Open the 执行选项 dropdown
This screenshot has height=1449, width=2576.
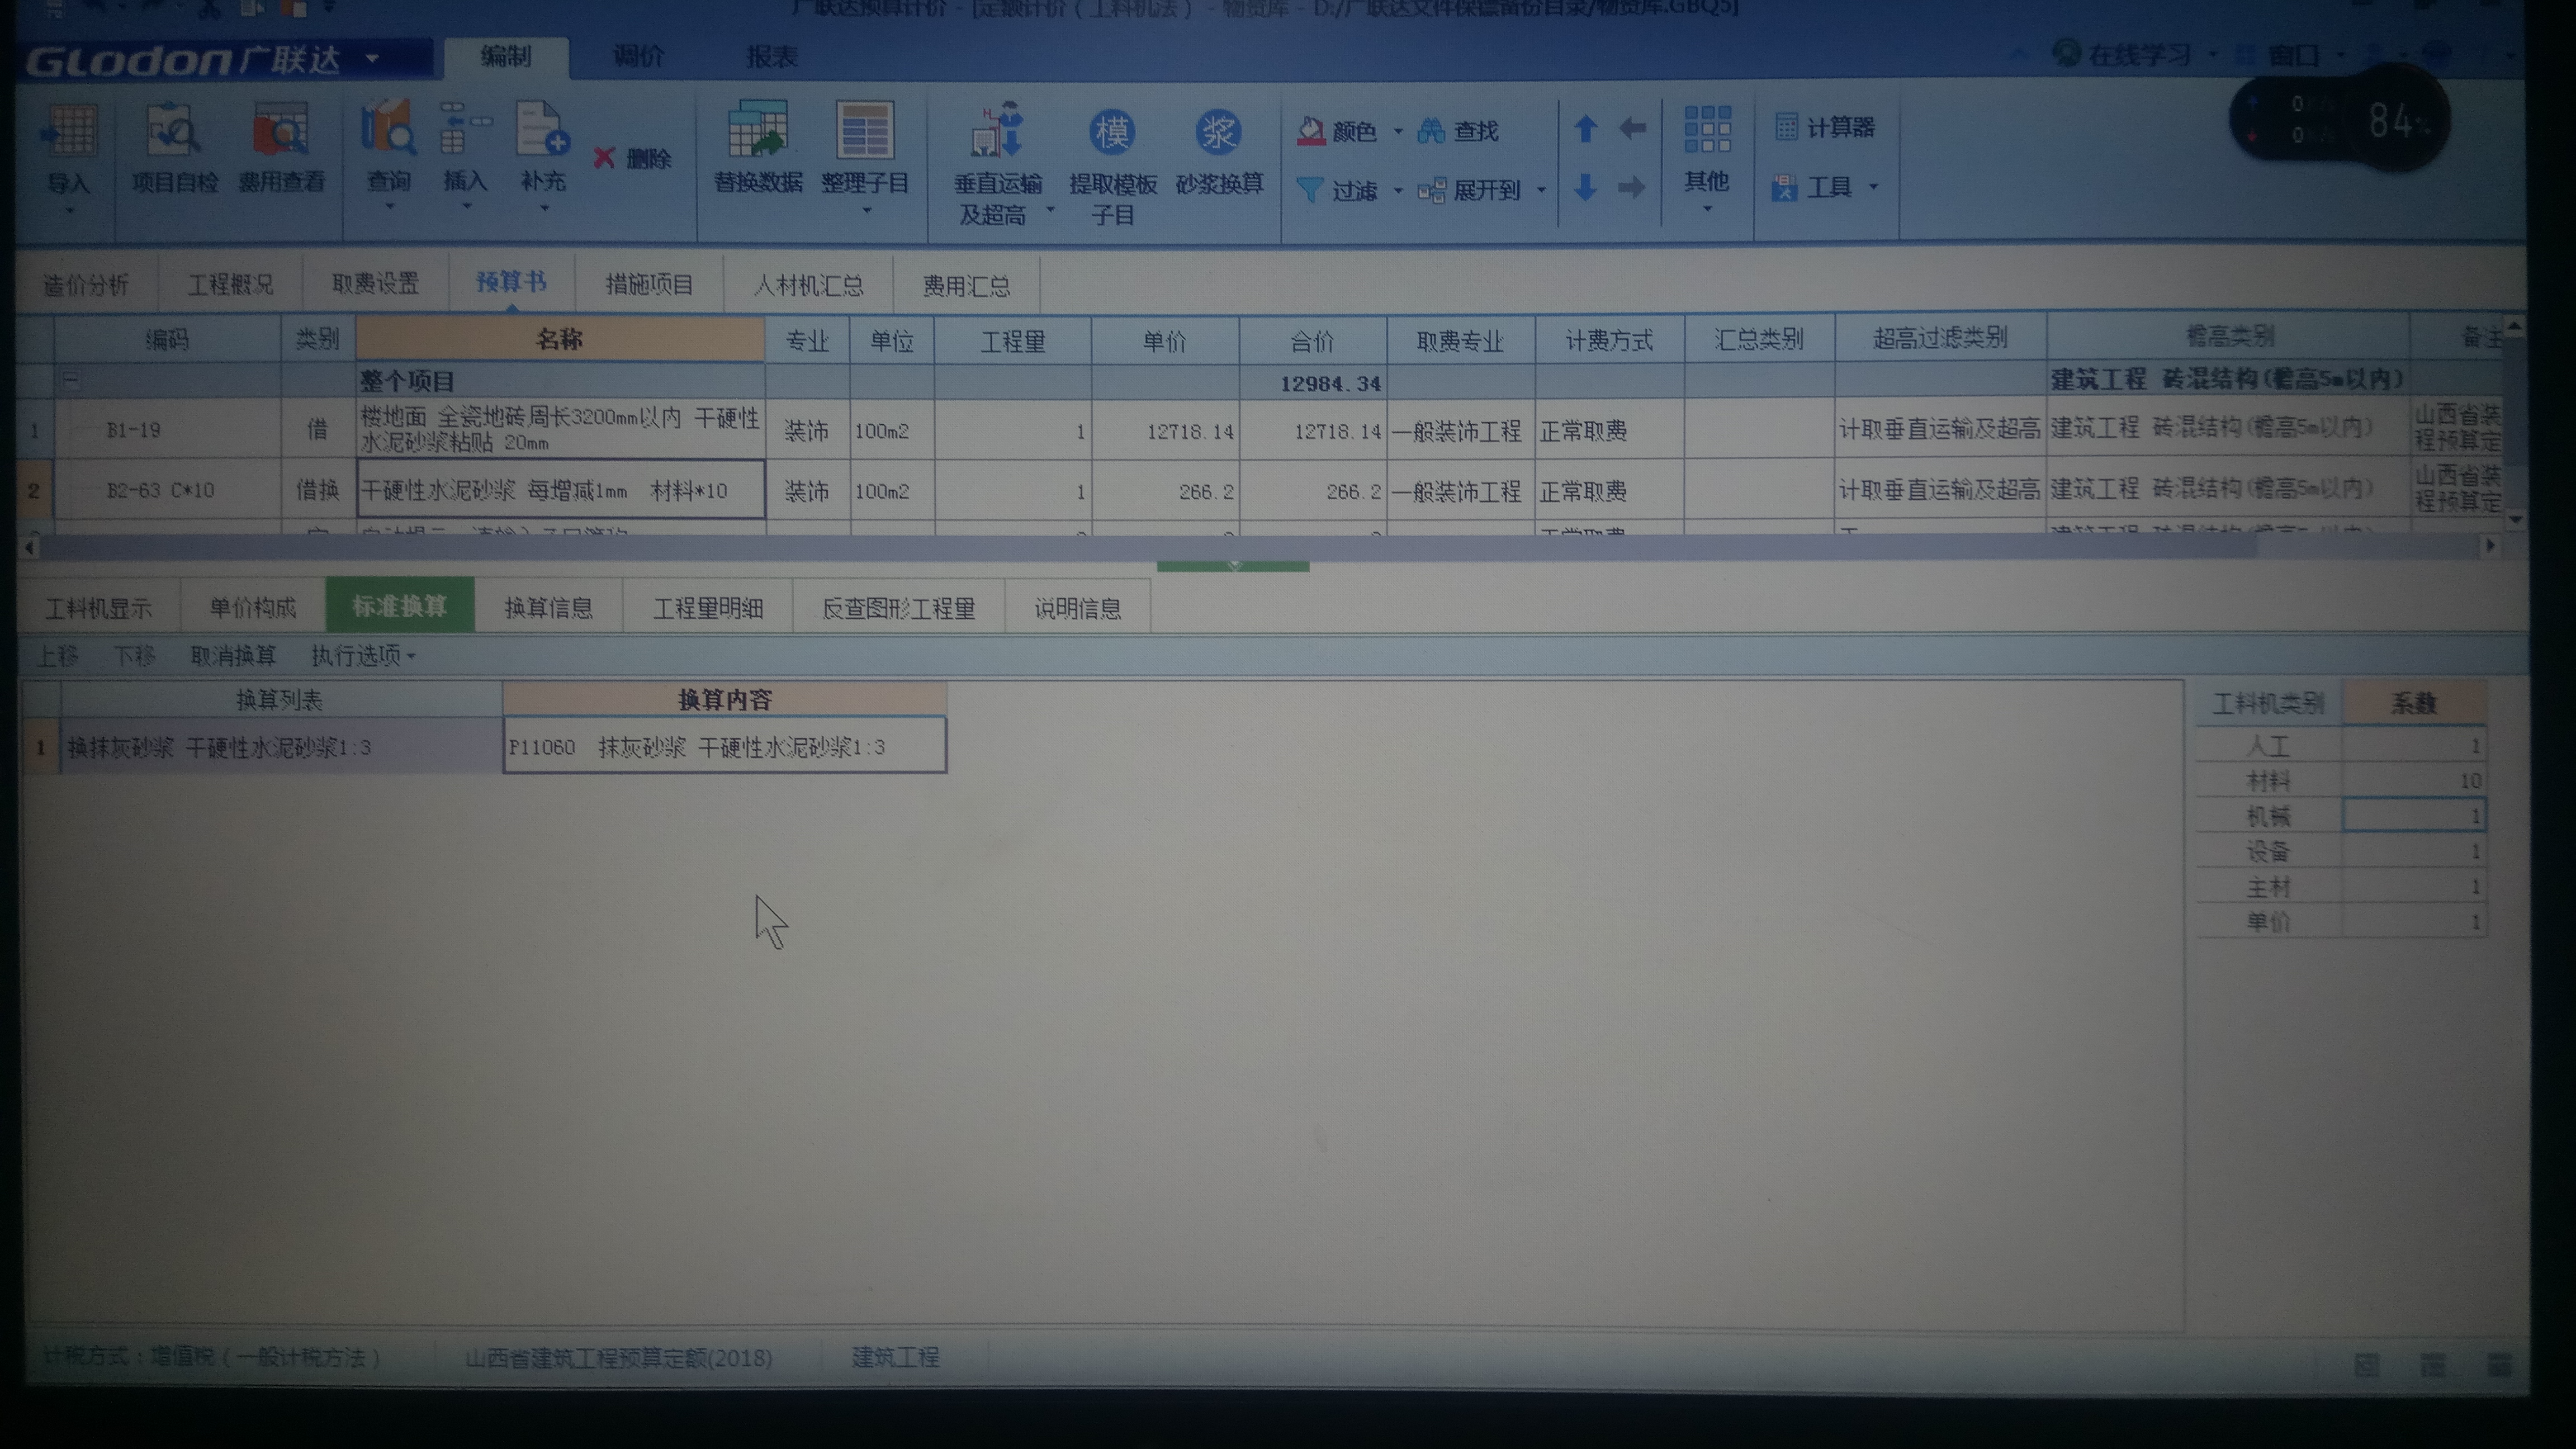[x=363, y=656]
